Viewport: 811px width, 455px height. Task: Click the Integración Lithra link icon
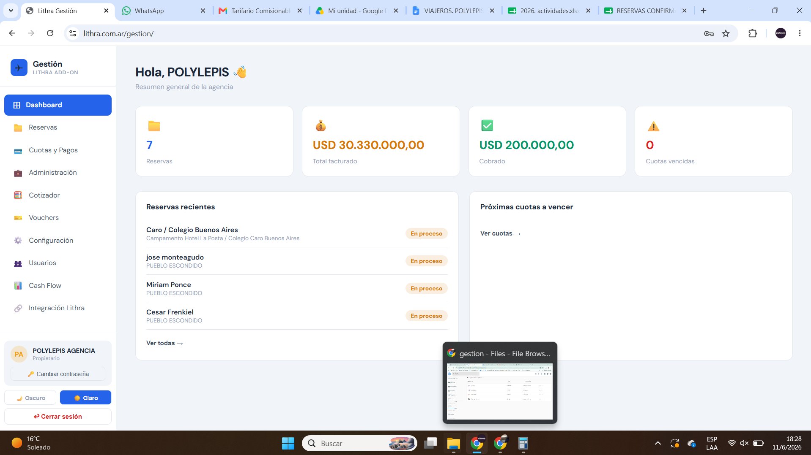[x=18, y=309]
